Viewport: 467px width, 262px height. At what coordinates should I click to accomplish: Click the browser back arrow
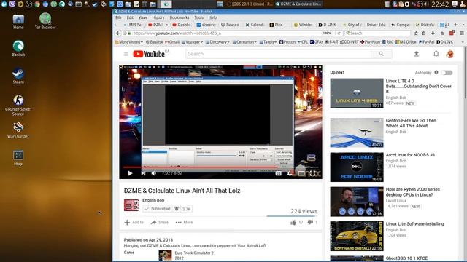pos(118,33)
